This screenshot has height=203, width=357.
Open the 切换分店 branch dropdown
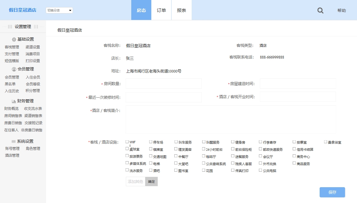[59, 10]
